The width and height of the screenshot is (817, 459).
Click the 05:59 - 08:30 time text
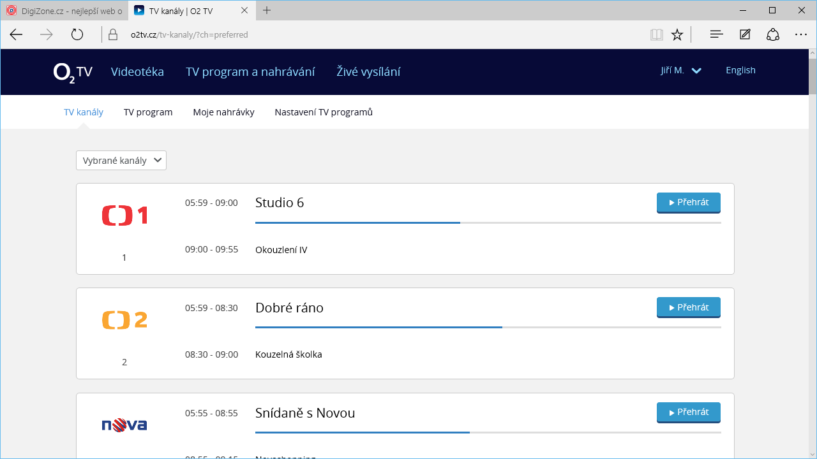coord(211,308)
